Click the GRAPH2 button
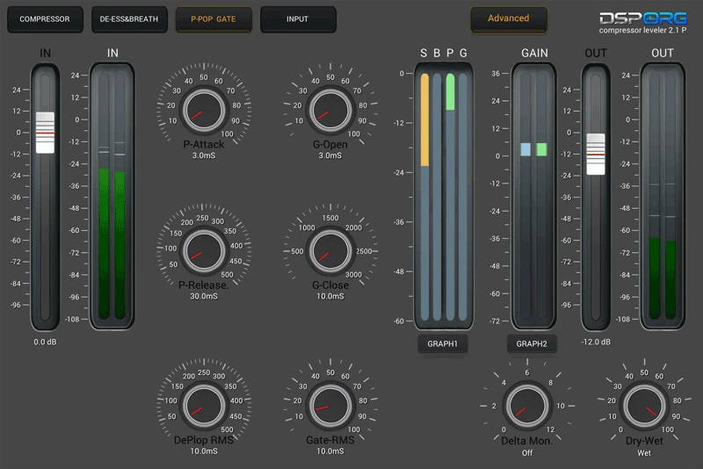This screenshot has width=703, height=469. pyautogui.click(x=532, y=343)
